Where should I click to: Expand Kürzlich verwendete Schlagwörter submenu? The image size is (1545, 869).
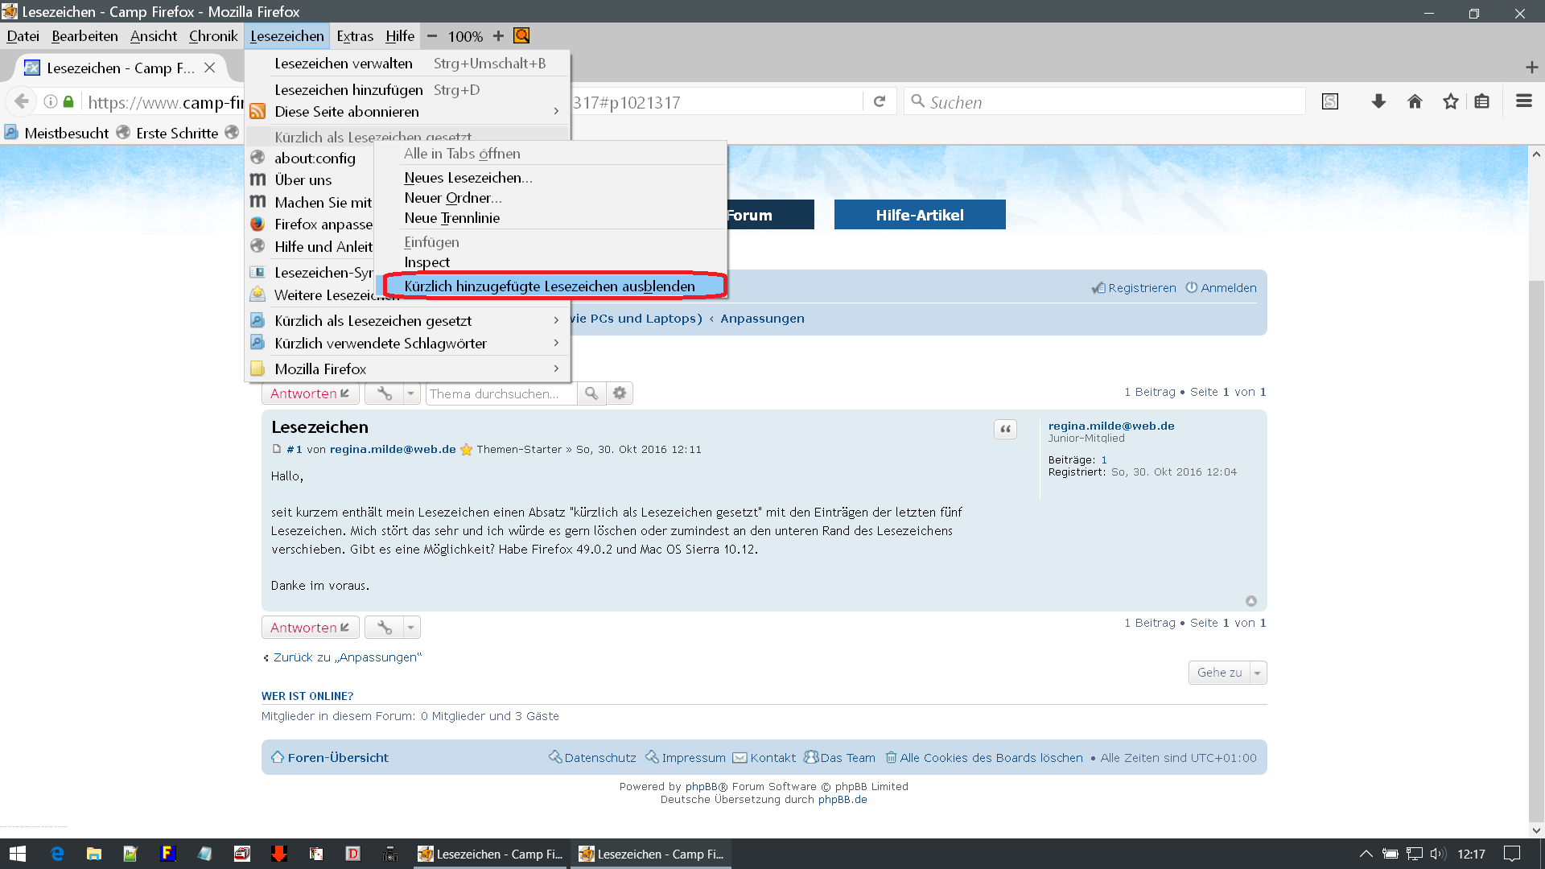point(381,344)
